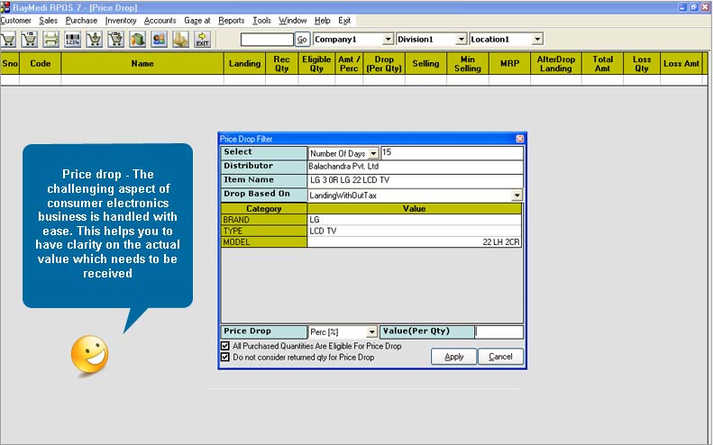Click the stacked gold boxes toolbar icon
The image size is (713, 445).
pos(180,40)
